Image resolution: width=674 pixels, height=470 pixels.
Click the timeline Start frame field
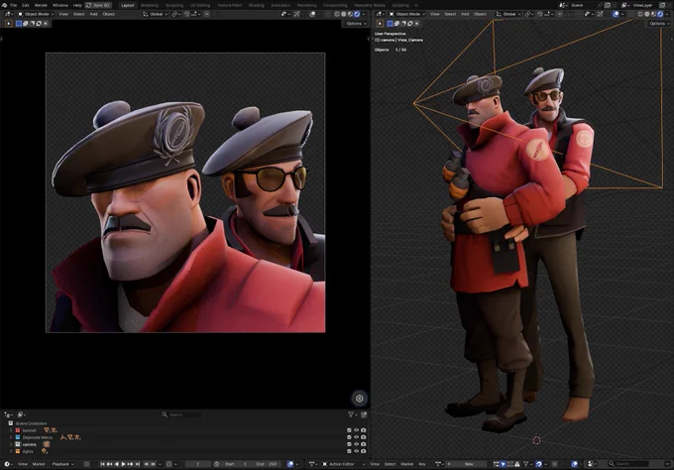[x=237, y=464]
